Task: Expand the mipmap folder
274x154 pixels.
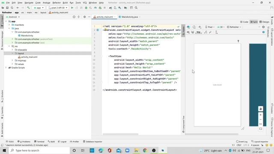Action: (x=12, y=60)
